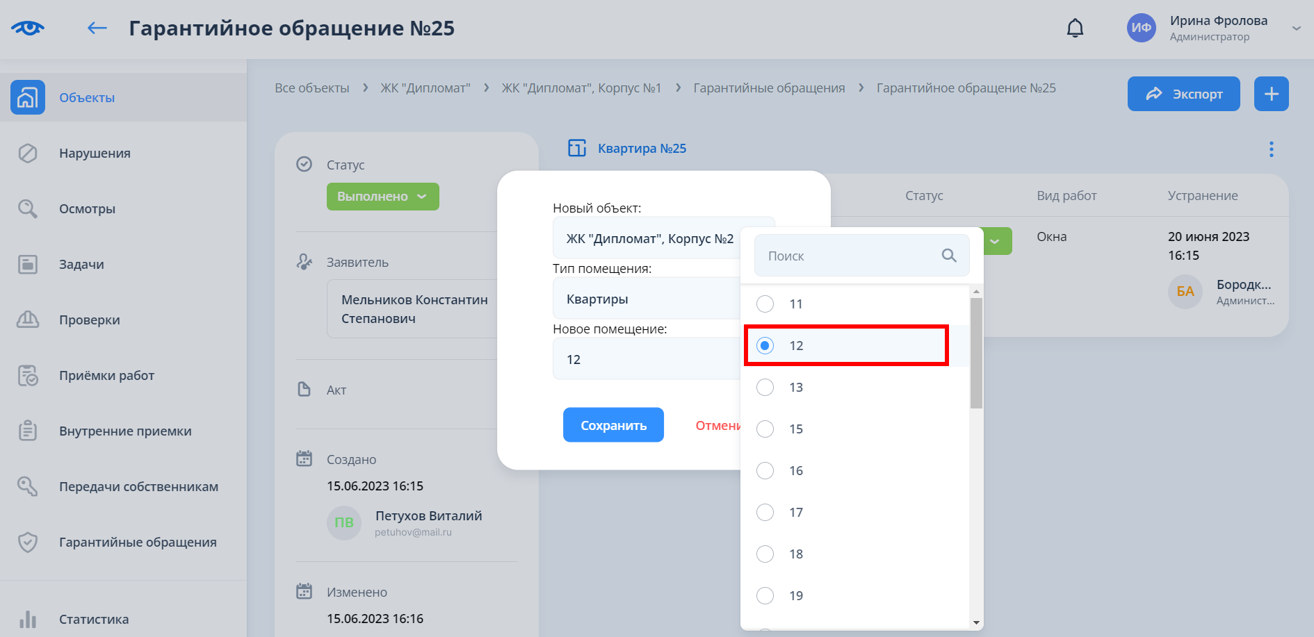This screenshot has width=1314, height=637.
Task: Select radio option 13
Action: tap(765, 388)
